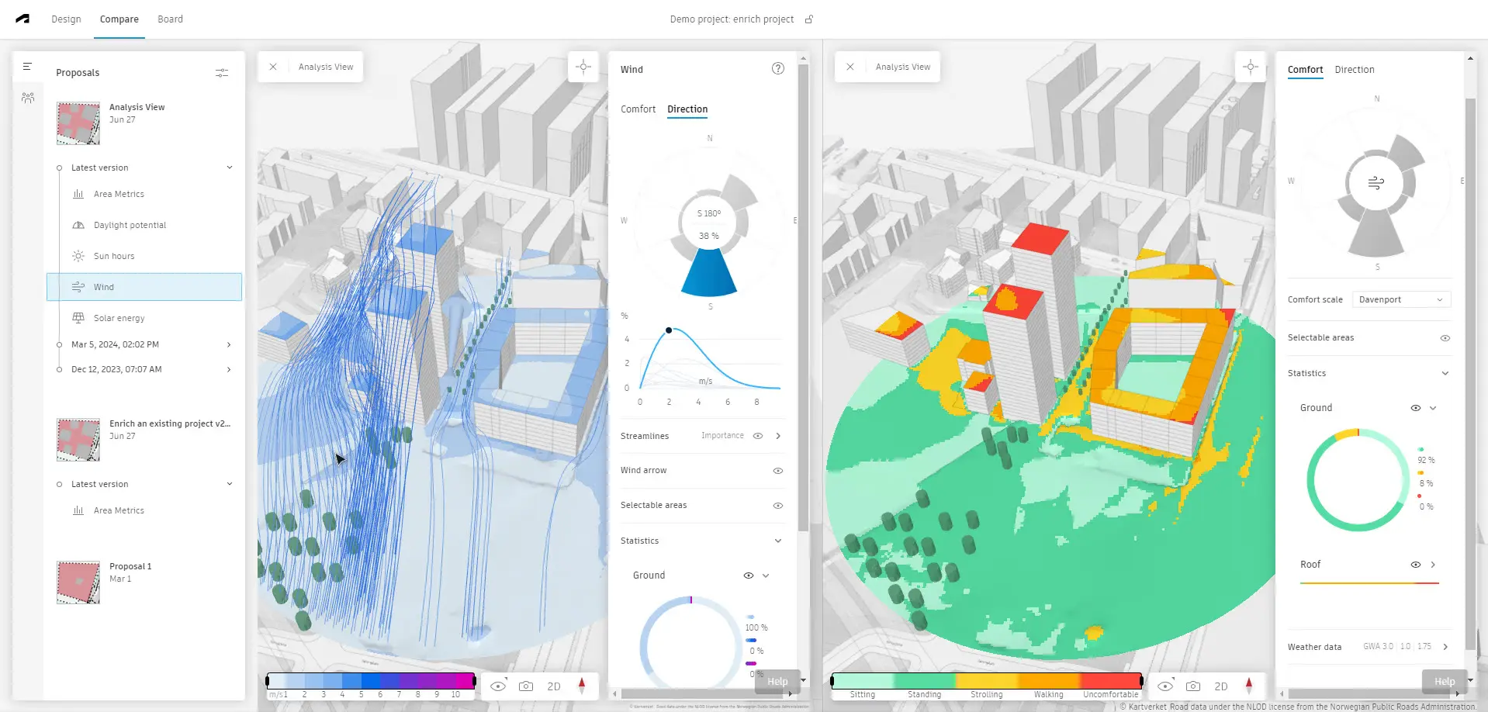The width and height of the screenshot is (1488, 712).
Task: Open the Daylight potential analysis
Action: [130, 225]
